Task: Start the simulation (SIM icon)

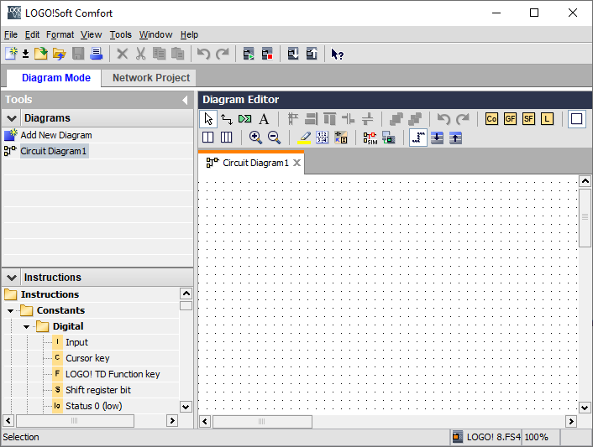Action: [370, 138]
